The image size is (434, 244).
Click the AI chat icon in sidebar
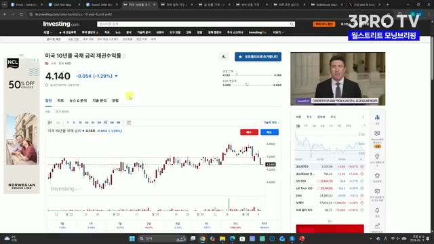click(x=377, y=134)
